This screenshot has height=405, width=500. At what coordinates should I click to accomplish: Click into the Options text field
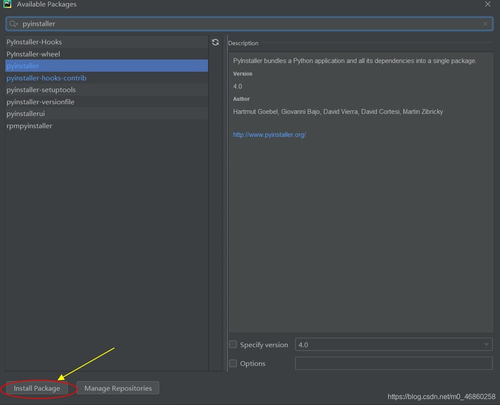(x=393, y=363)
